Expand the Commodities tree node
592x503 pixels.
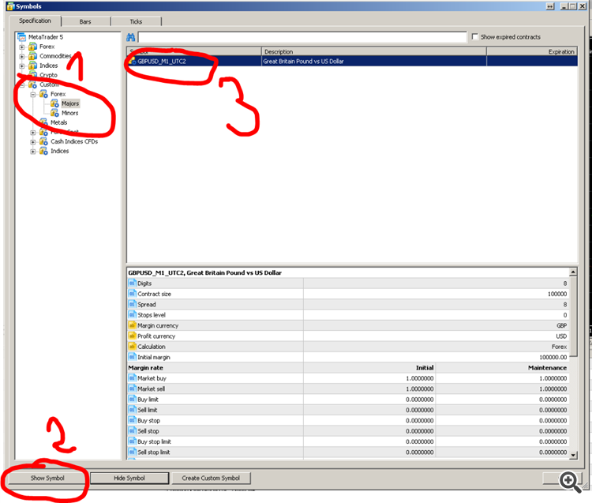22,56
